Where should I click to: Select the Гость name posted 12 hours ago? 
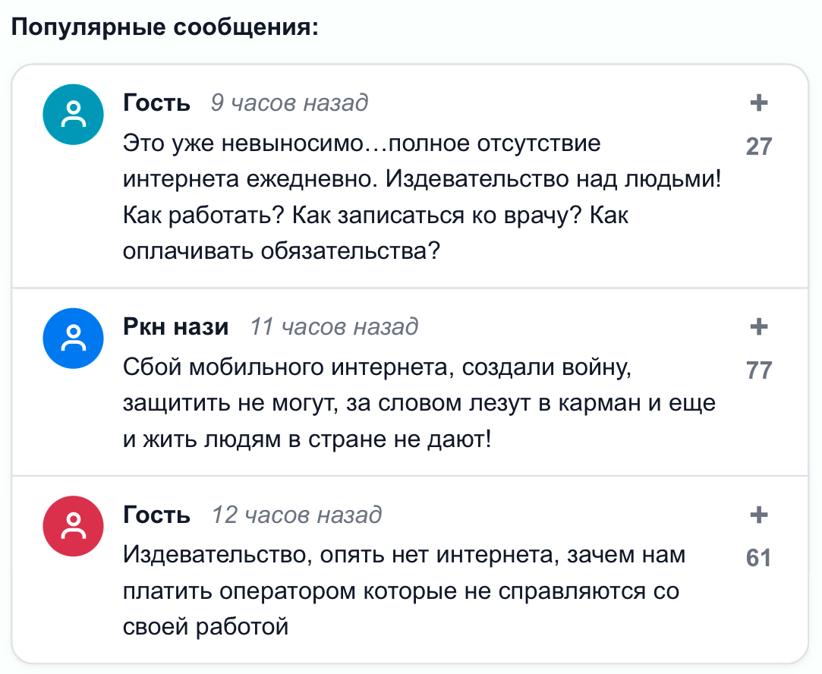pos(157,515)
